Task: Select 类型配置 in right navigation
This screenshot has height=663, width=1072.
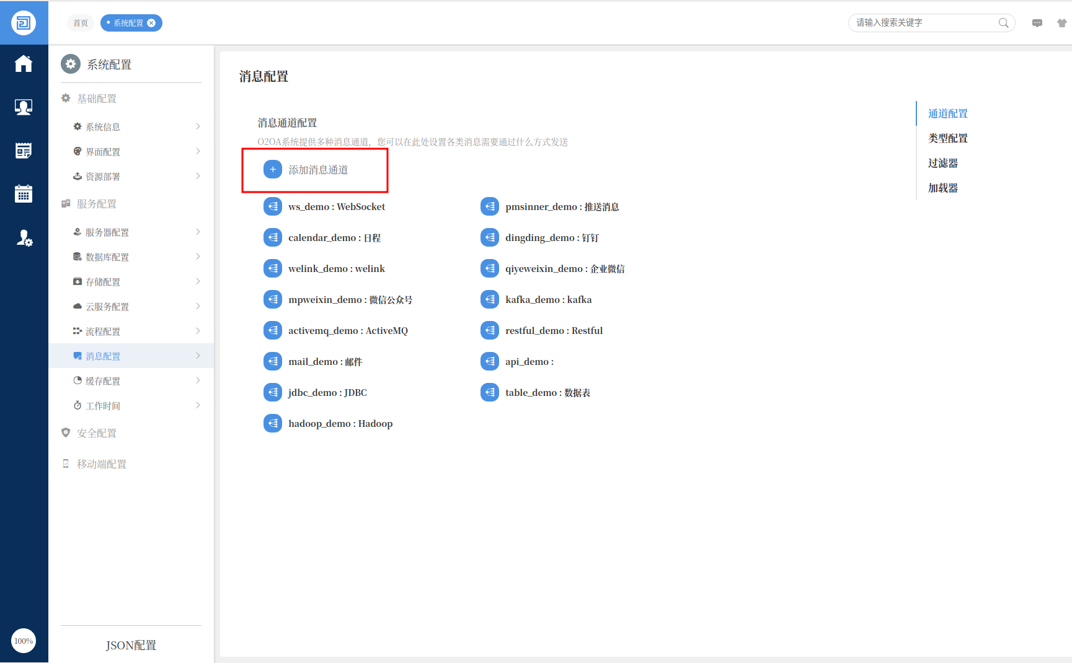Action: pyautogui.click(x=947, y=138)
